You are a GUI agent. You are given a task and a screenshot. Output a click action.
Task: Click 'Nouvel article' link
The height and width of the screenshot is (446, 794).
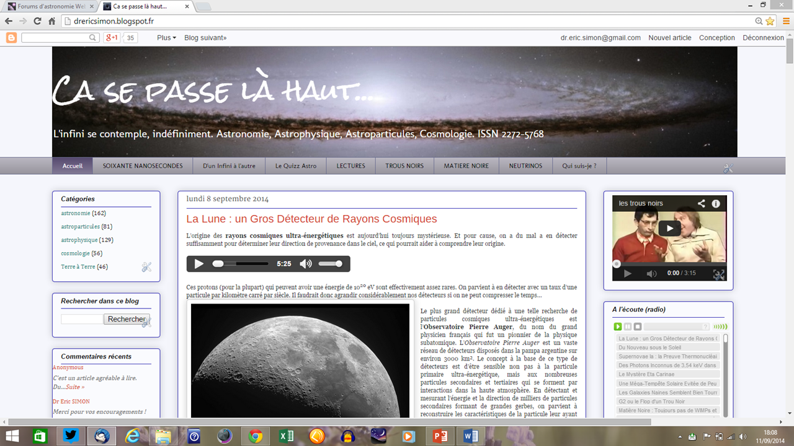[670, 38]
